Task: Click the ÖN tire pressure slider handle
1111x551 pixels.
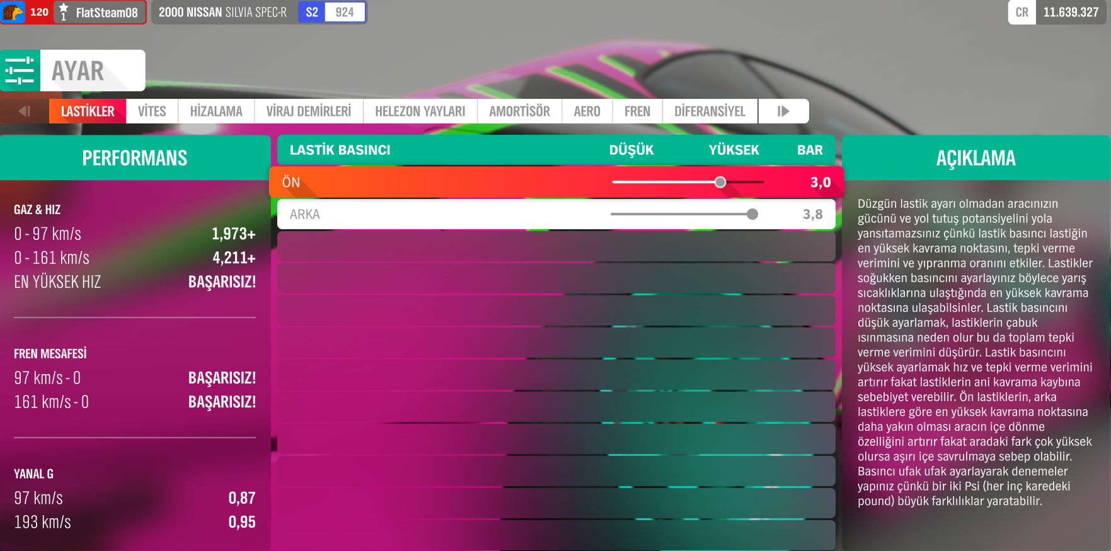Action: click(720, 182)
